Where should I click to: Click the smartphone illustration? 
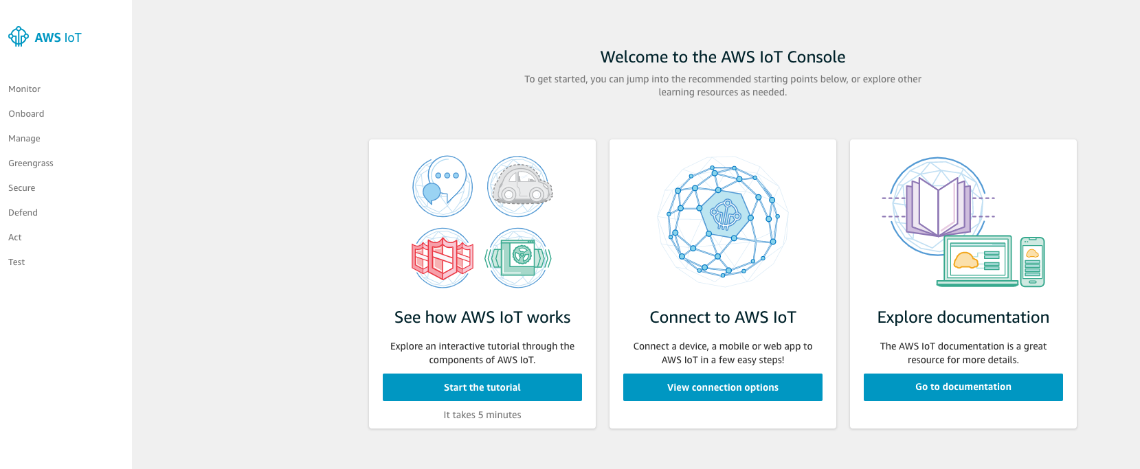pos(1032,262)
